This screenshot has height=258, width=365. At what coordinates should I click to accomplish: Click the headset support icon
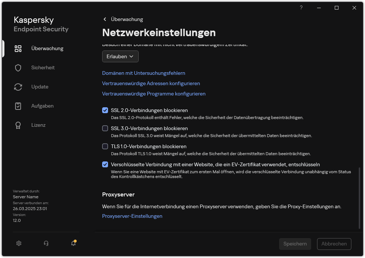click(46, 243)
